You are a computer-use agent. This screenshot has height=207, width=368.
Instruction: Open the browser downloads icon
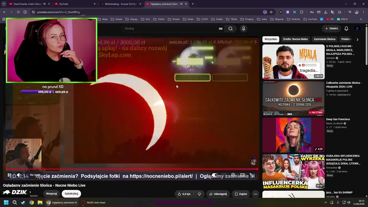[x=325, y=12]
